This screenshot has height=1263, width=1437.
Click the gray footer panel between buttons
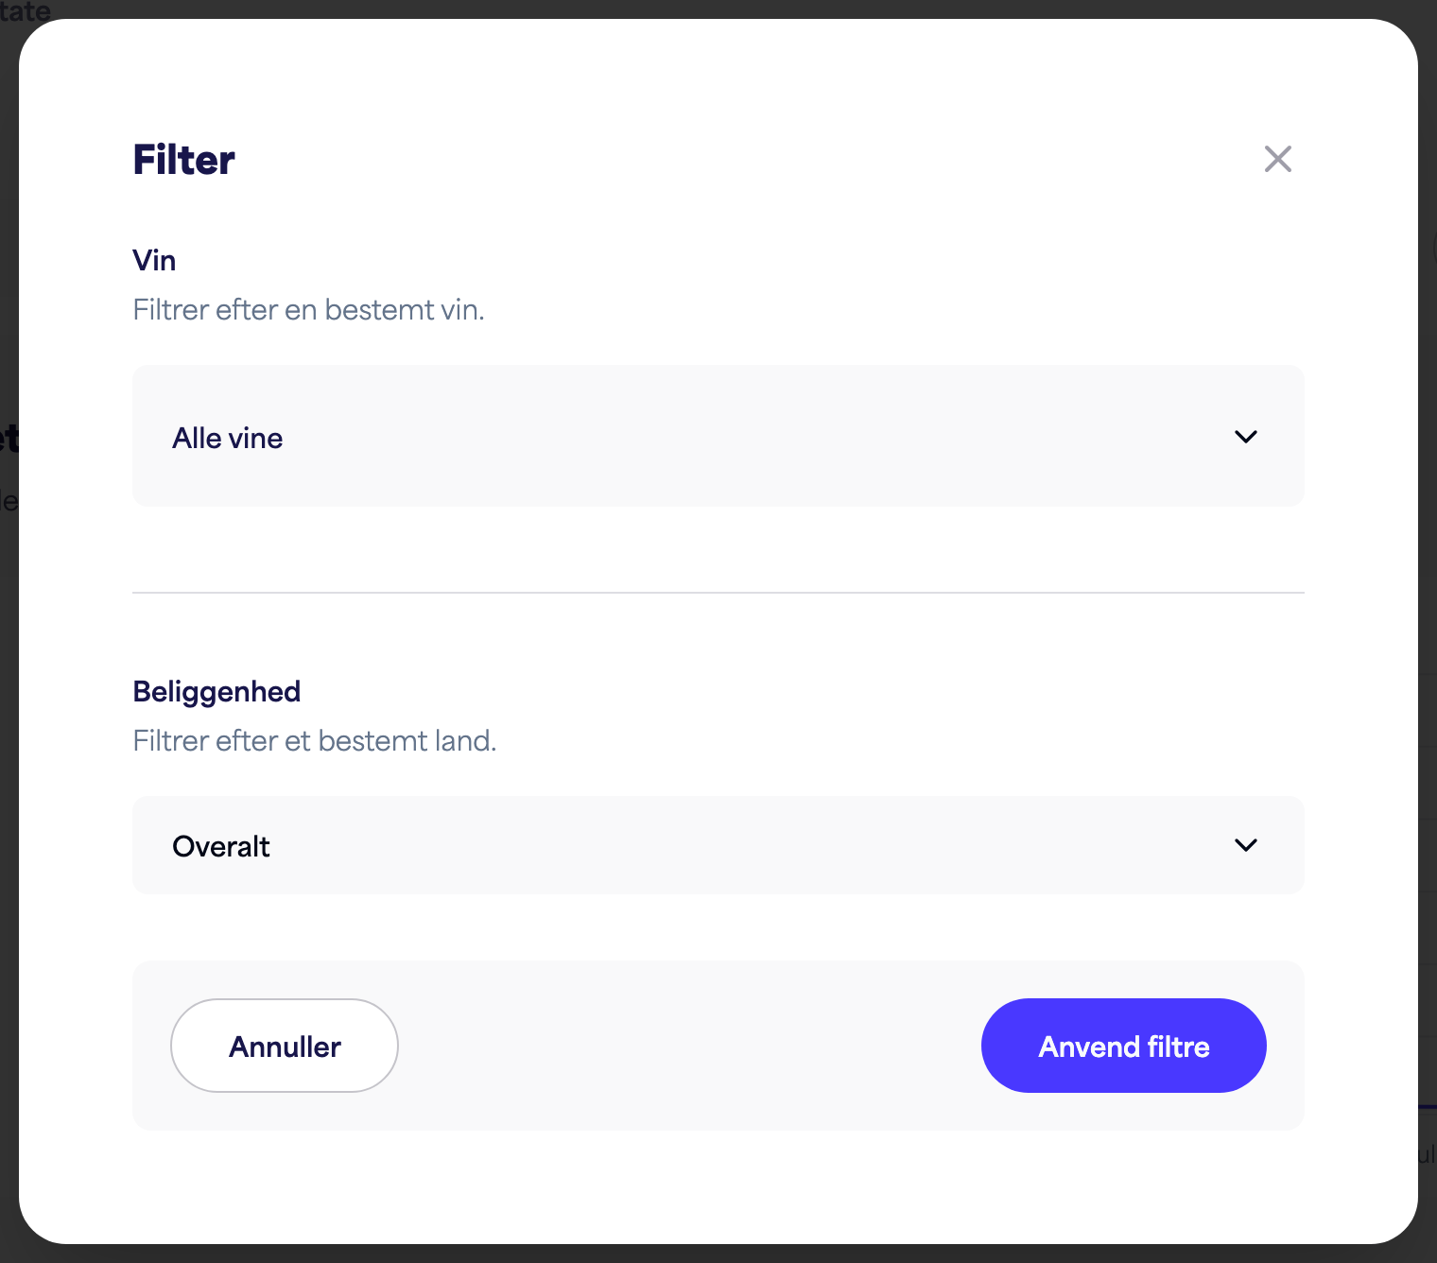(690, 1046)
